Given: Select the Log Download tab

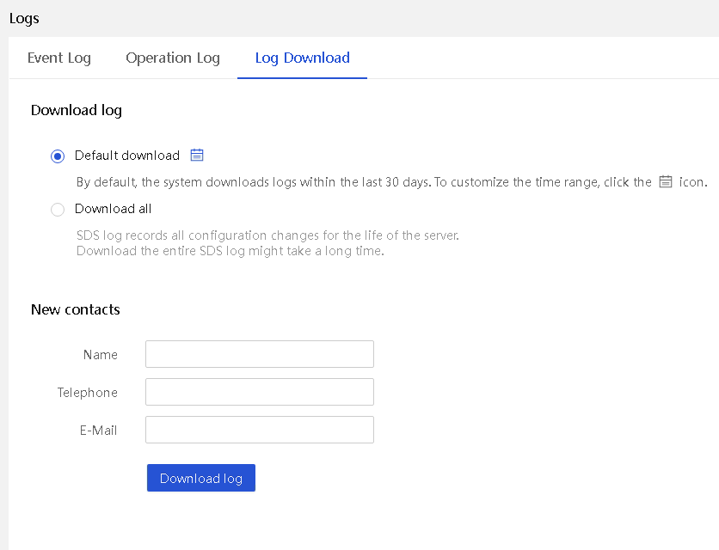Looking at the screenshot, I should click(x=302, y=58).
